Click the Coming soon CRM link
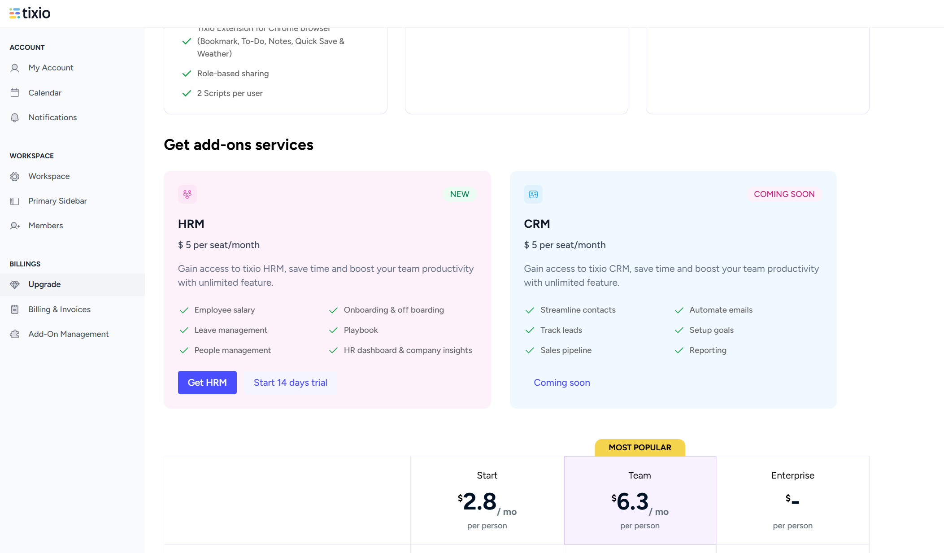 [x=562, y=383]
